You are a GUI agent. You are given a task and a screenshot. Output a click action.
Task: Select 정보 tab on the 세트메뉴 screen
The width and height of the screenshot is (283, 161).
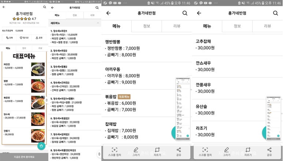click(x=75, y=15)
